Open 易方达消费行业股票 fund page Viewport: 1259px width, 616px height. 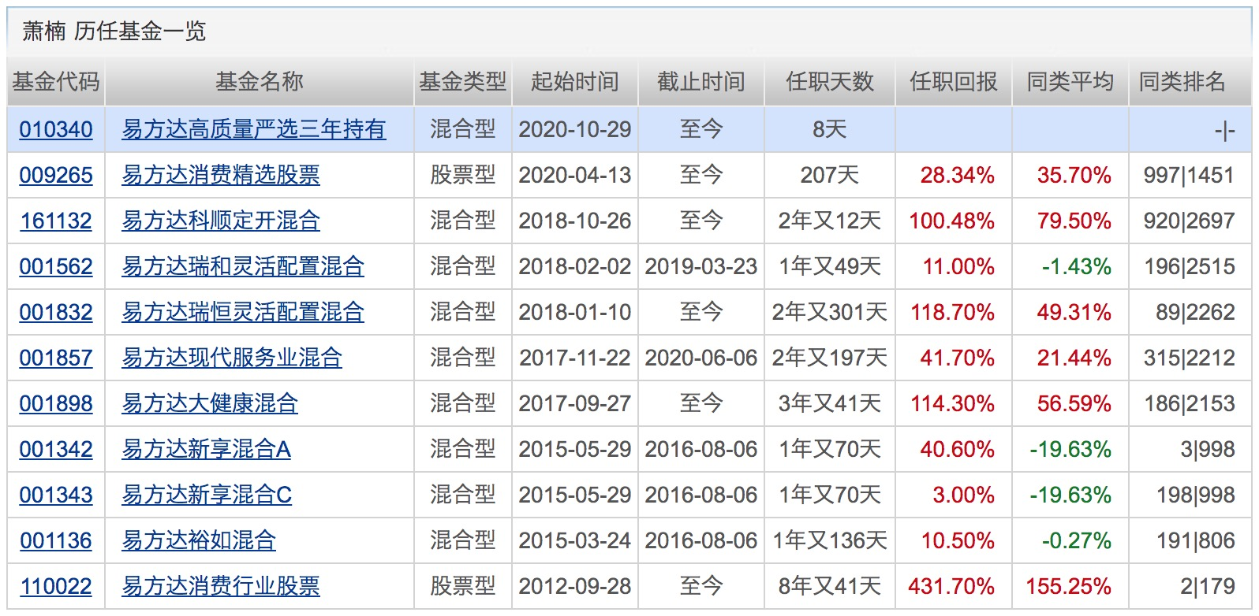pos(221,586)
